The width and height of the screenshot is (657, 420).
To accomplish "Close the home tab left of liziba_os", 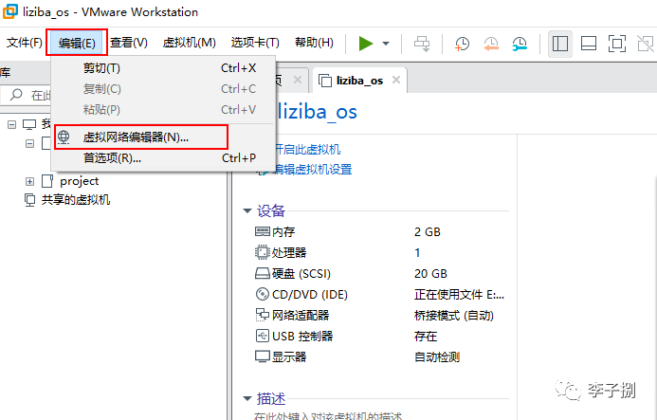I will point(298,80).
